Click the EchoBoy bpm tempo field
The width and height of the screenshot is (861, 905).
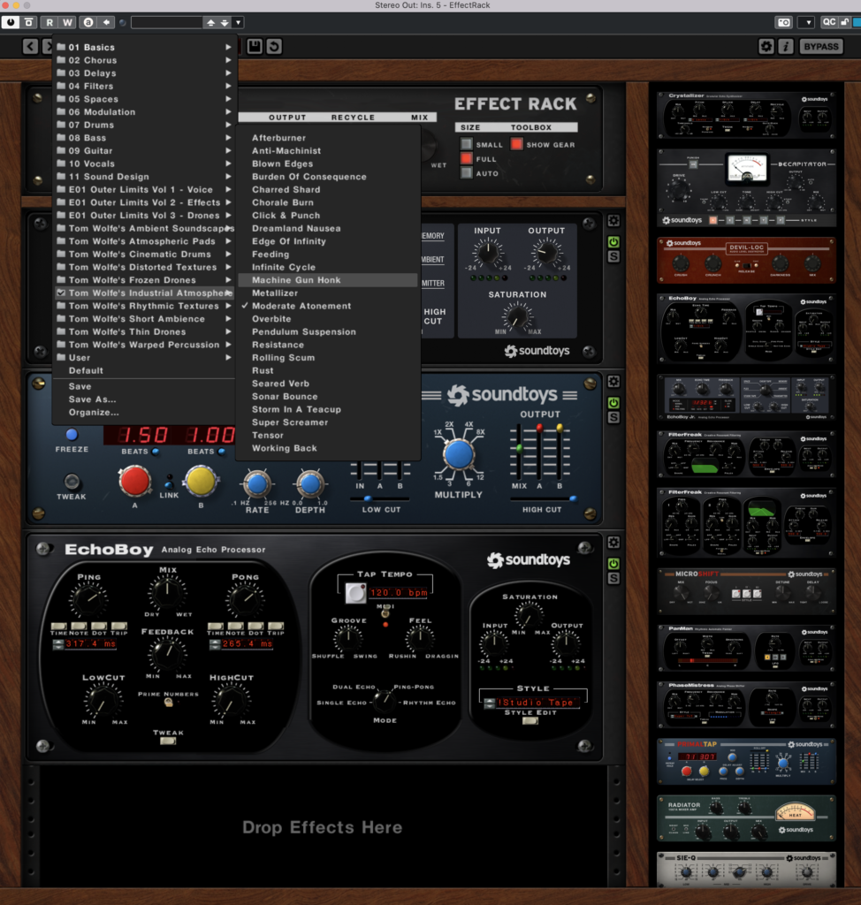(x=400, y=593)
